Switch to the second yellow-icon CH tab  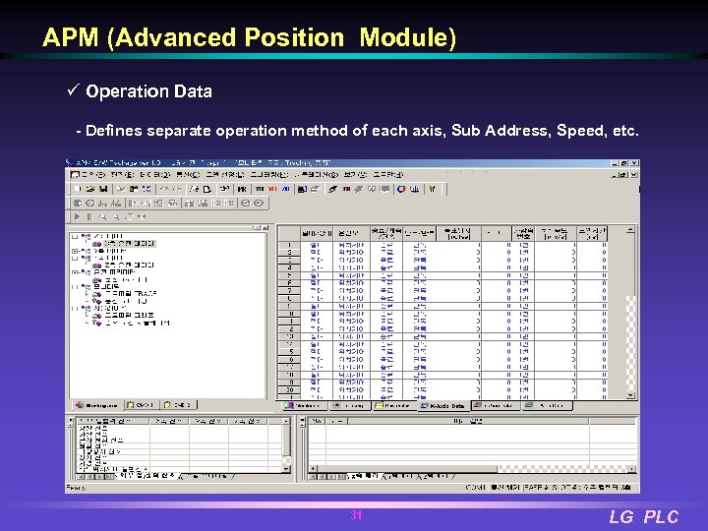[177, 405]
